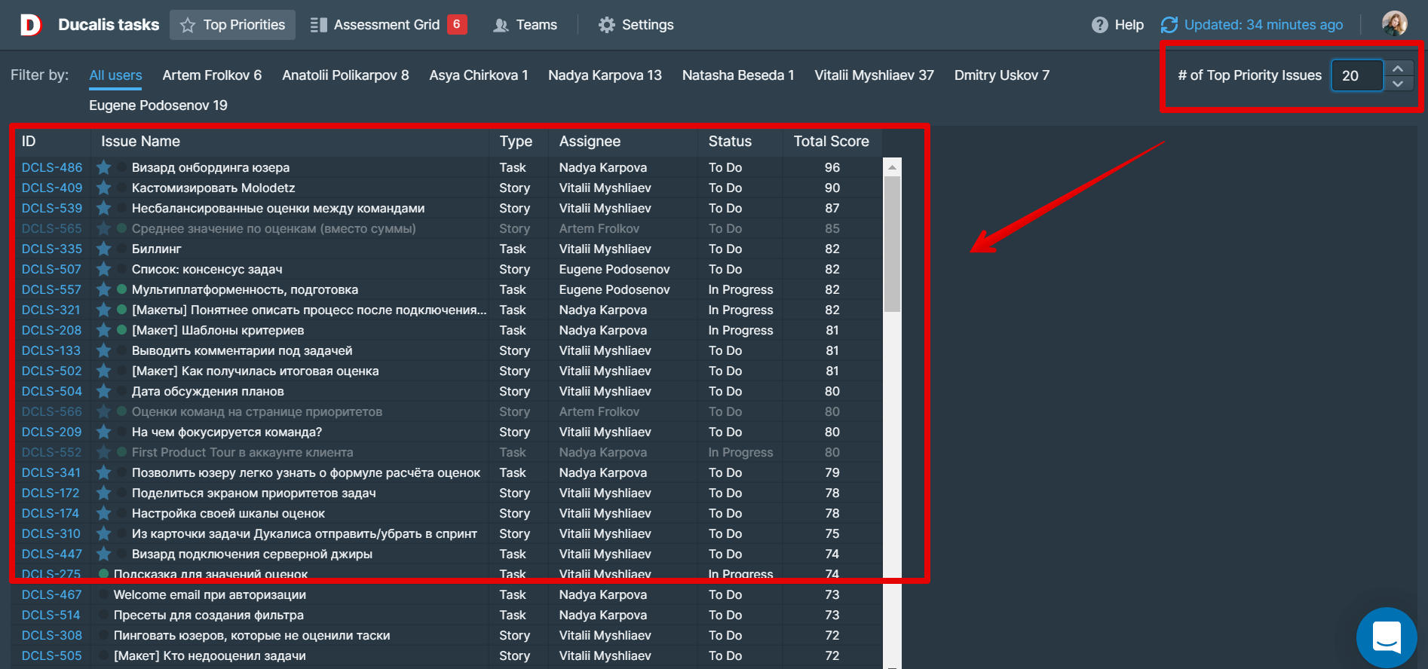Click the star icon for DCLS-447

[104, 554]
